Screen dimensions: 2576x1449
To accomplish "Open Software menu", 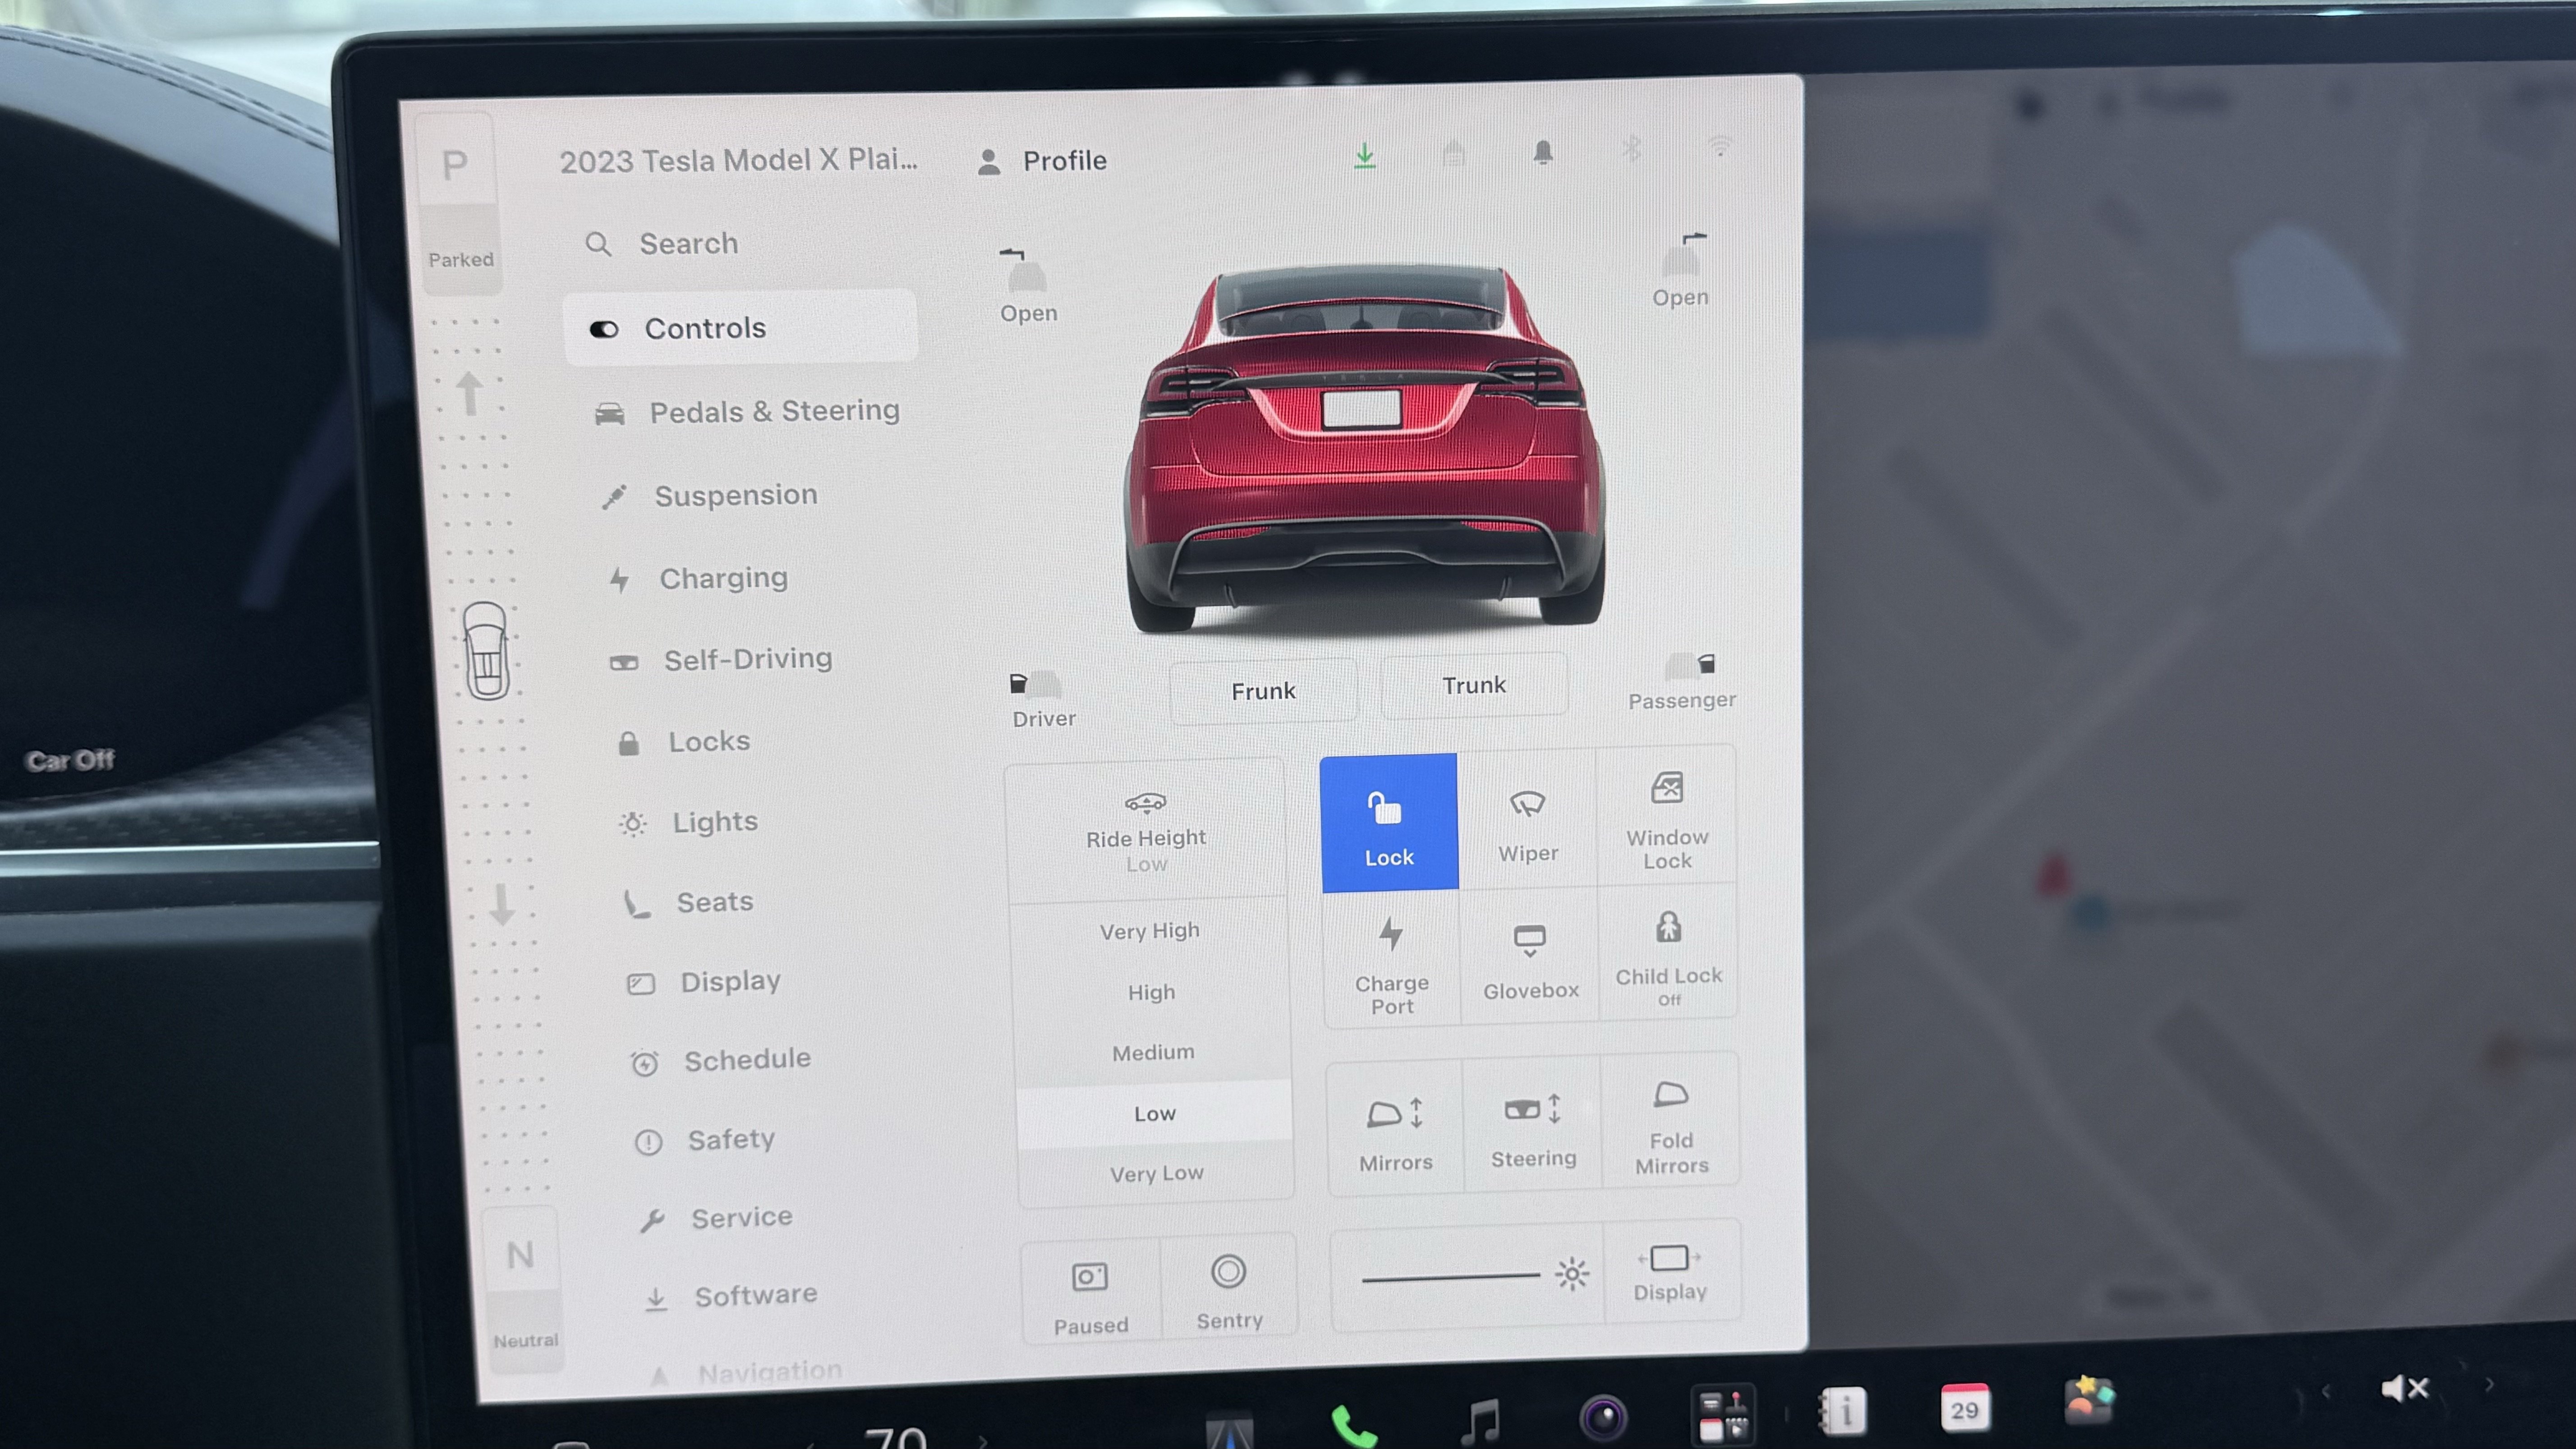I will (731, 1296).
